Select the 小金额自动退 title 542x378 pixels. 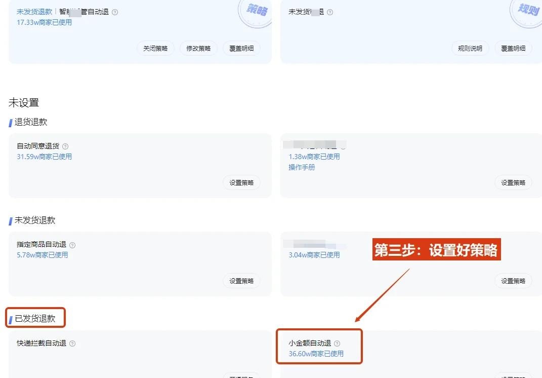pos(310,343)
